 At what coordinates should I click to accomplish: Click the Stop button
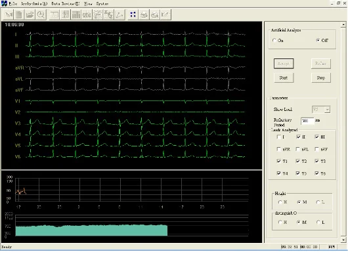point(321,77)
